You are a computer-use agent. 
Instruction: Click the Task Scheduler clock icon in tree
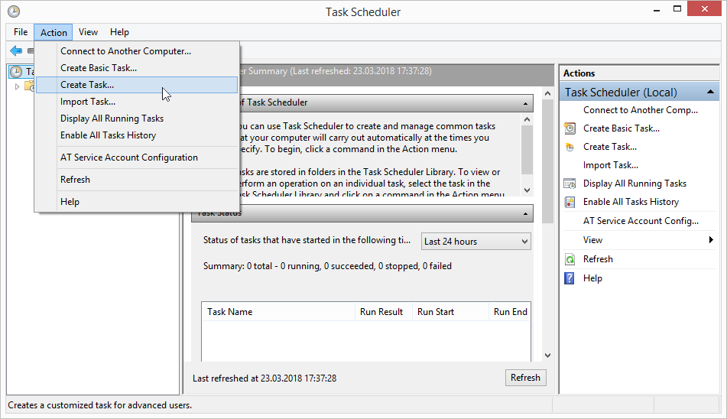[x=16, y=71]
